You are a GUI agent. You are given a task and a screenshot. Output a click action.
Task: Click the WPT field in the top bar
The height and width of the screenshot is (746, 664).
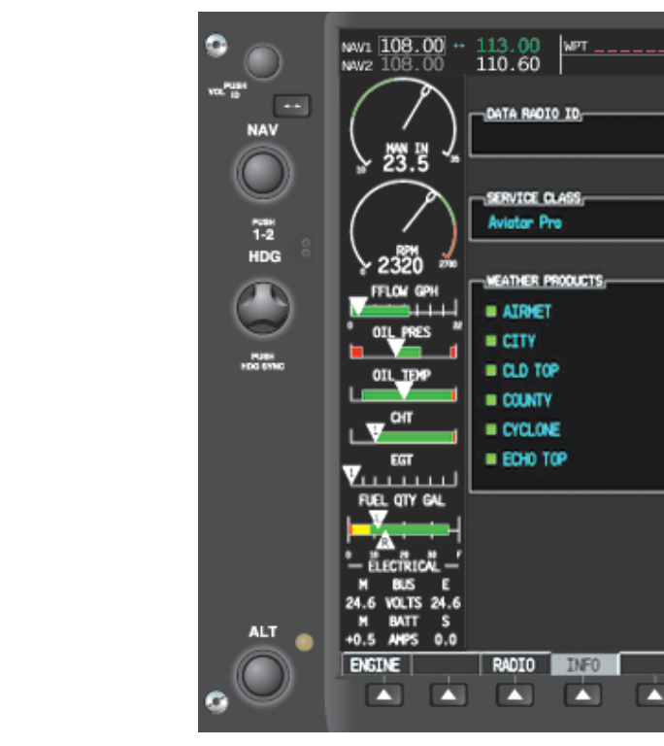pyautogui.click(x=614, y=47)
